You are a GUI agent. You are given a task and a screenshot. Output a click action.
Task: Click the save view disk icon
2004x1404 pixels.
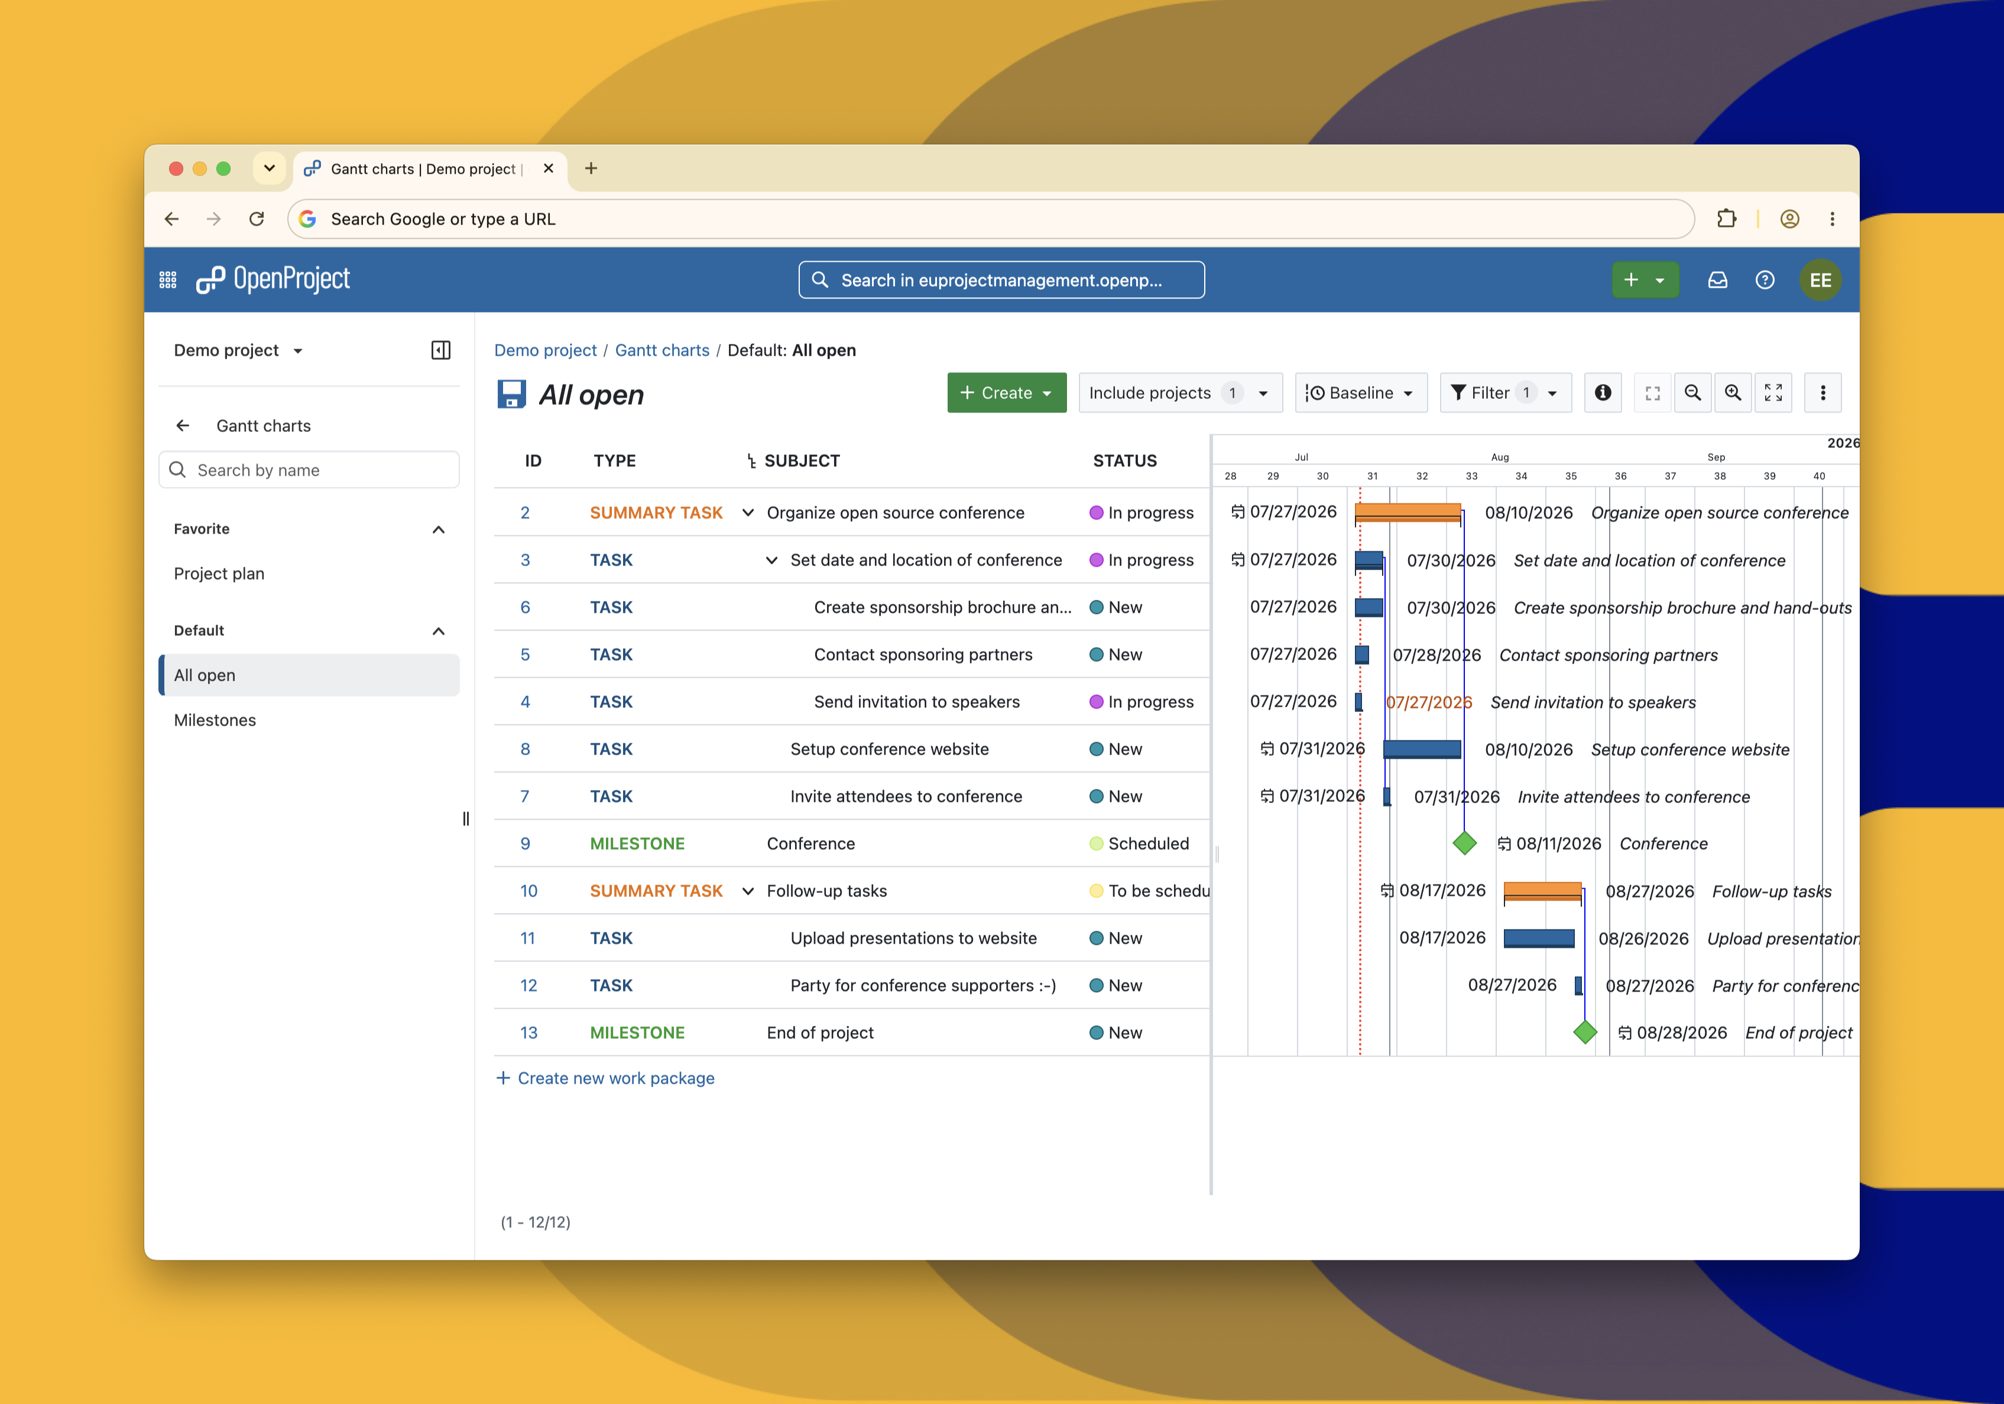coord(511,394)
